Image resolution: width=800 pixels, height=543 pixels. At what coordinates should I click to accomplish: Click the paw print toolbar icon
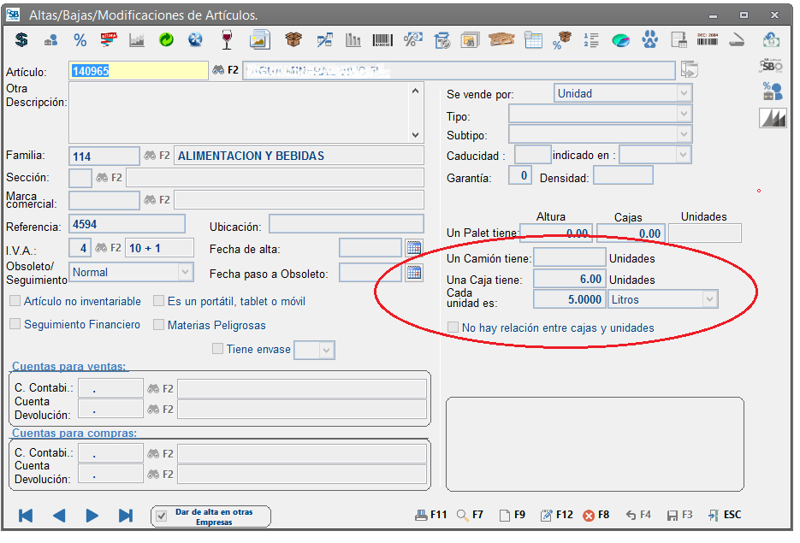651,40
